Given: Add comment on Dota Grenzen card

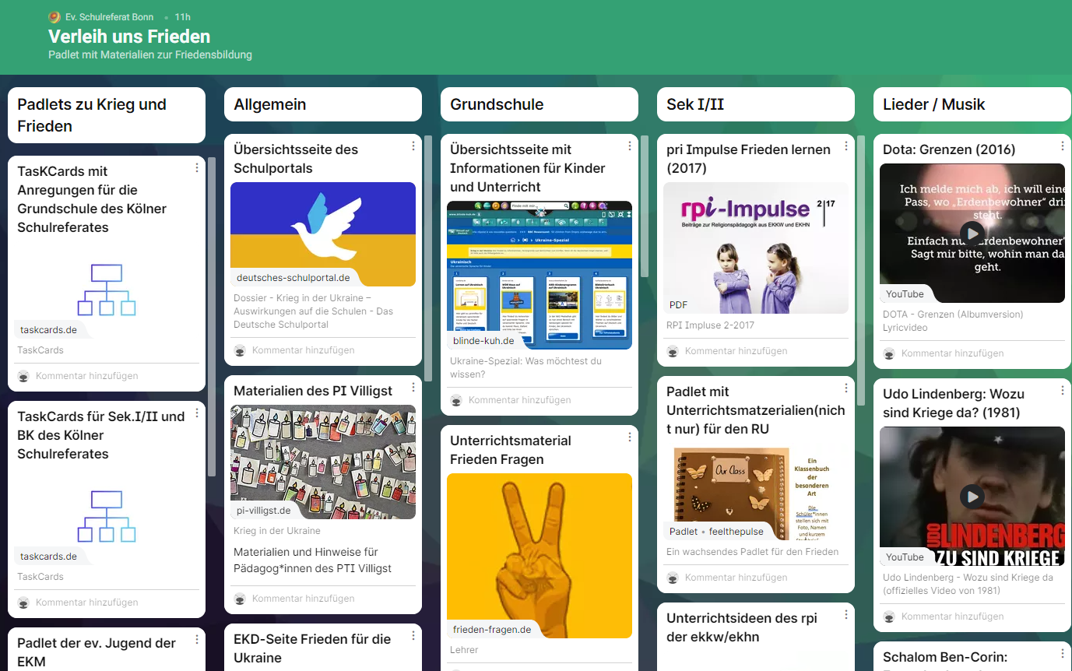Looking at the screenshot, I should (x=952, y=353).
